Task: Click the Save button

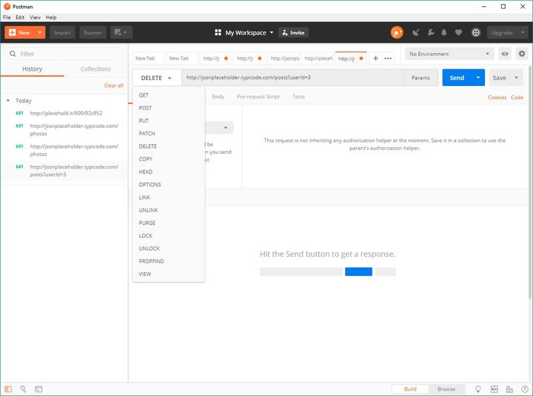Action: point(499,77)
